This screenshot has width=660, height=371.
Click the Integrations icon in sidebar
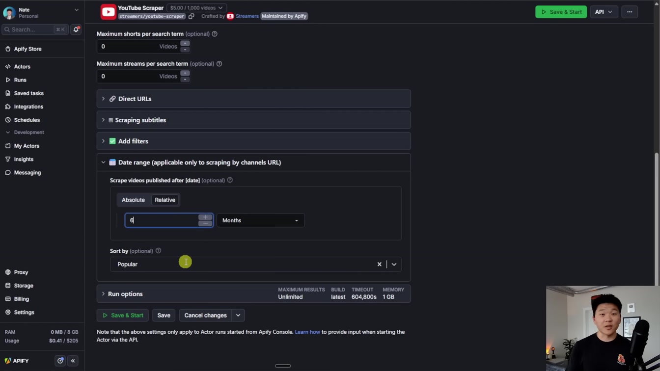coord(8,106)
